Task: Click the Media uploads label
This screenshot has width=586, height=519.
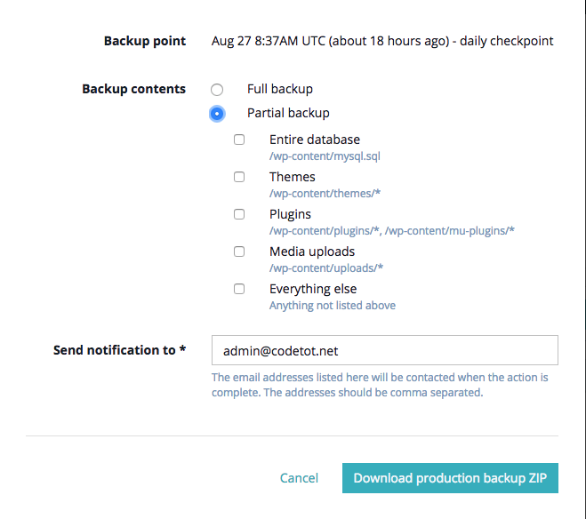Action: [x=312, y=252]
